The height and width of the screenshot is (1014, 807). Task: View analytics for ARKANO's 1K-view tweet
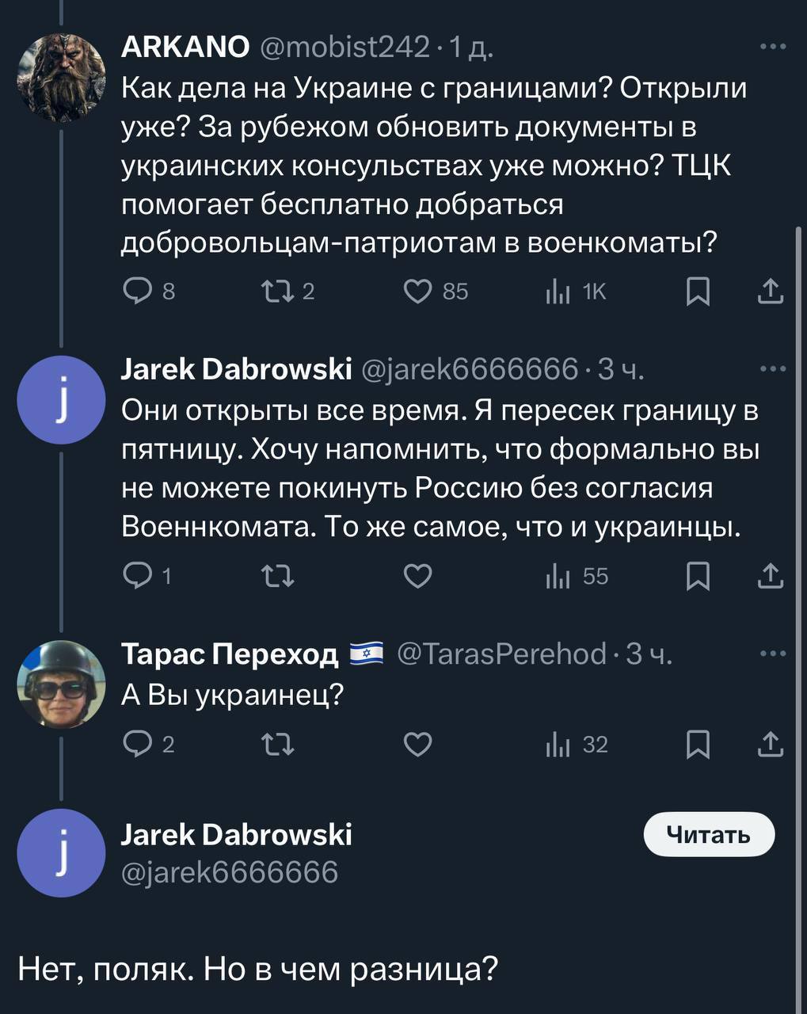558,292
